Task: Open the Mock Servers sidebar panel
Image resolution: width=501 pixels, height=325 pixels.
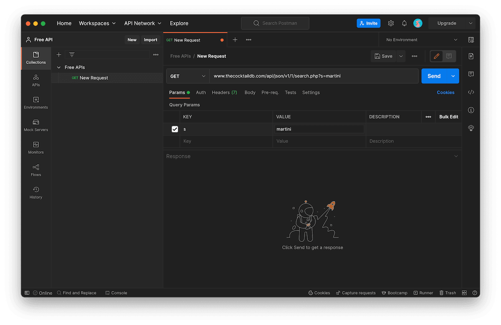Action: pos(36,125)
